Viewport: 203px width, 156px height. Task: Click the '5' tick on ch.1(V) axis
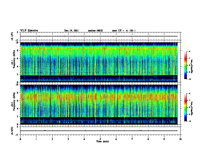[18, 32]
